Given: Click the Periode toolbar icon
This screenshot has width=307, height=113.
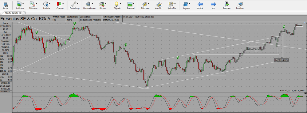Looking at the screenshot, I should (45, 4).
